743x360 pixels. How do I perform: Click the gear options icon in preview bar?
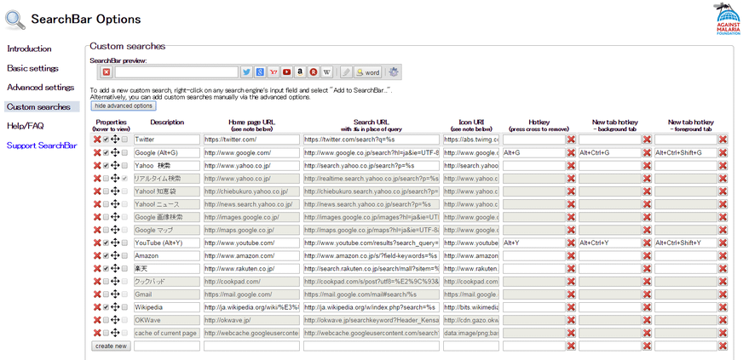coord(394,72)
